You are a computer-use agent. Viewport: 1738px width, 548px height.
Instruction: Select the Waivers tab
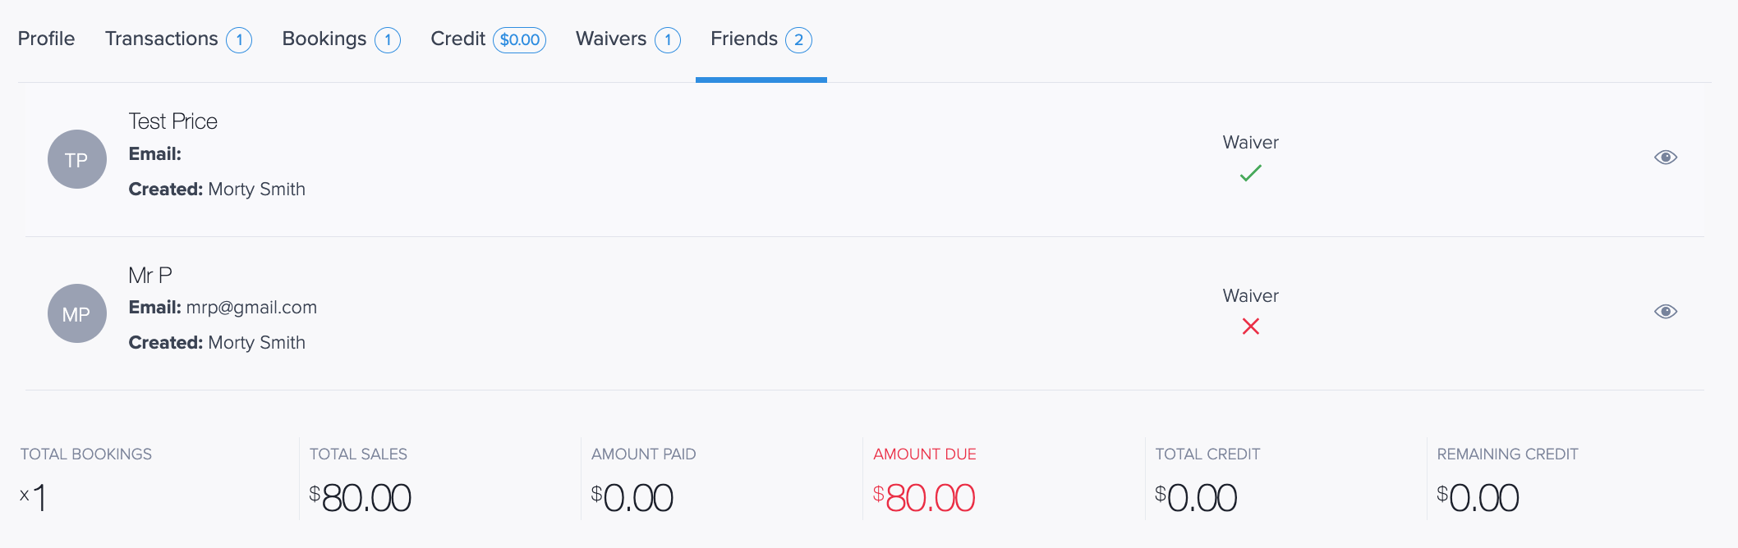tap(610, 39)
